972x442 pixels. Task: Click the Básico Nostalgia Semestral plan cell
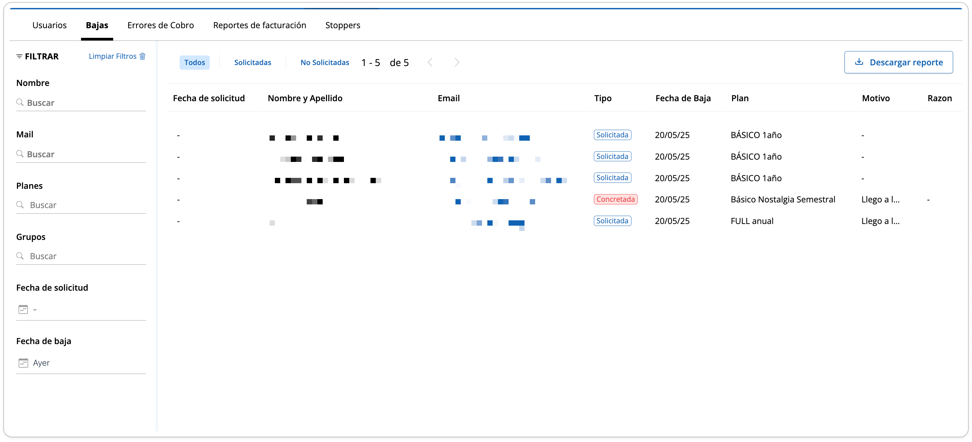coord(782,199)
